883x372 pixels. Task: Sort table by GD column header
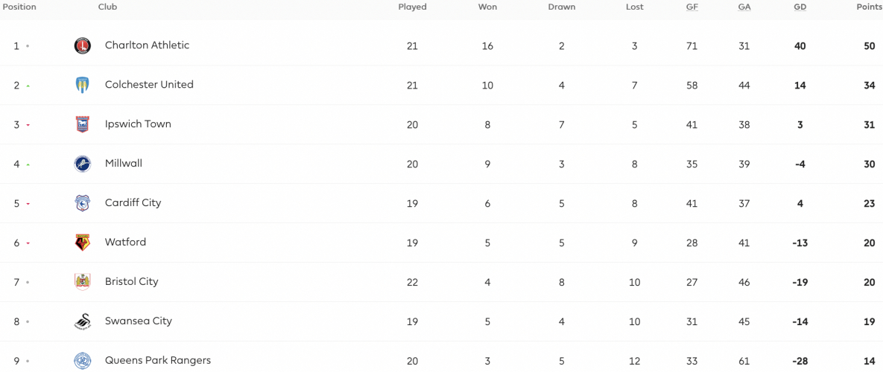800,7
